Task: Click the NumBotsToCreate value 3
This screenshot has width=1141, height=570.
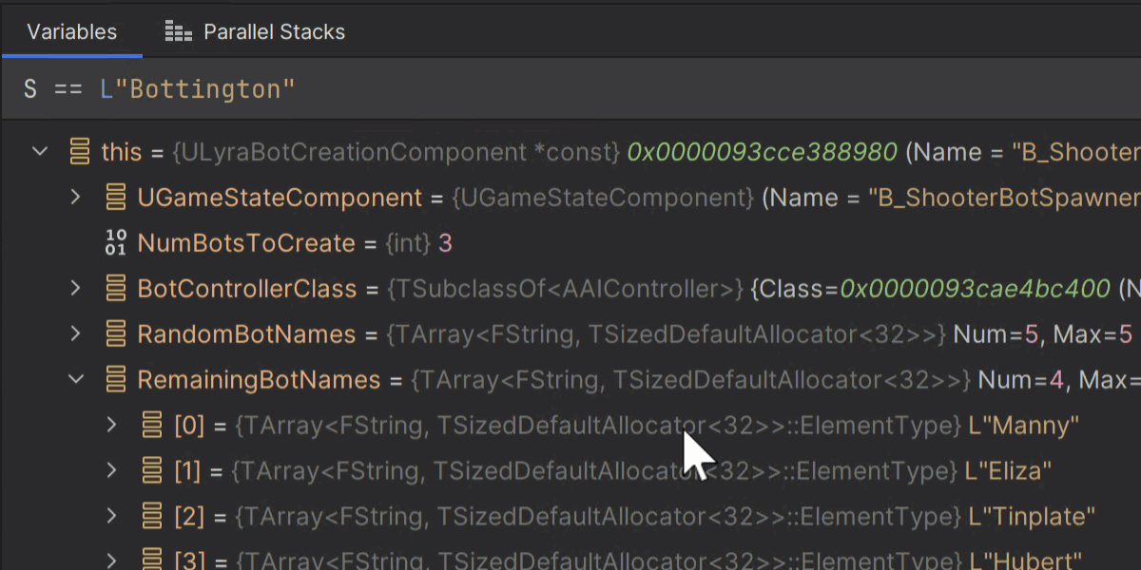Action: coord(445,243)
